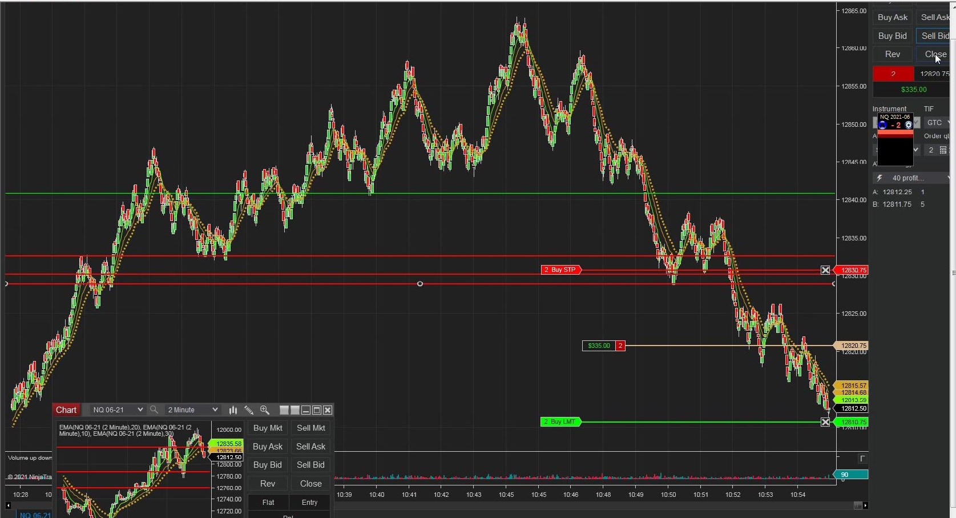The image size is (956, 518).
Task: Click the second gray square in Chart title bar
Action: 295,410
